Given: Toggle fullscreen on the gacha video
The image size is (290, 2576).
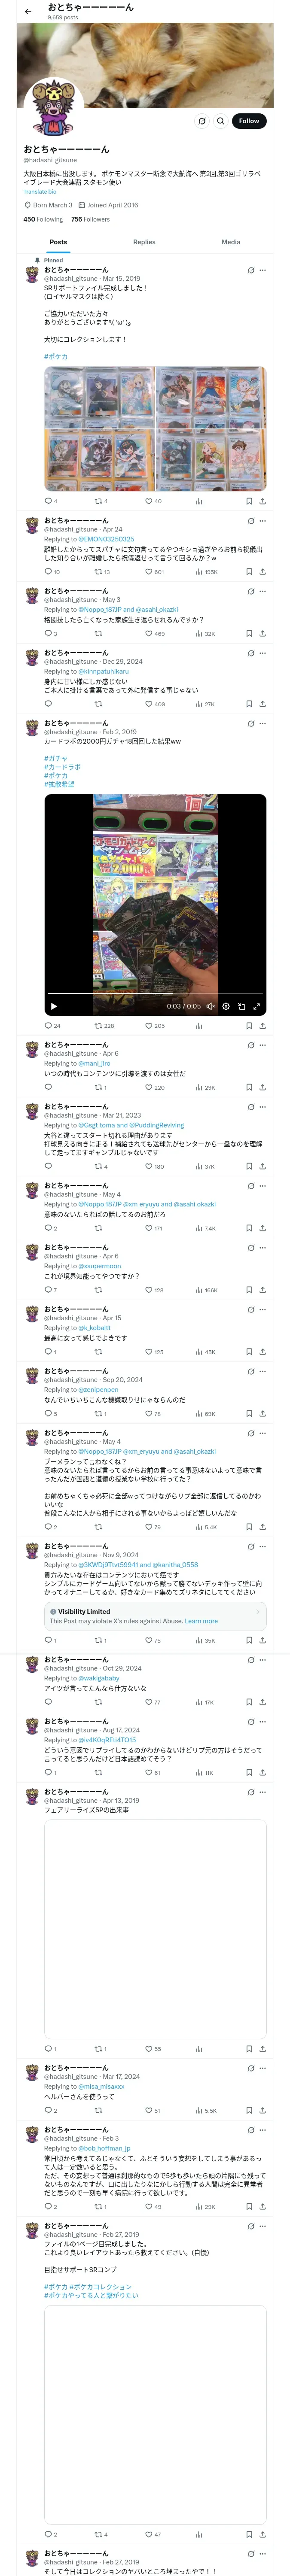Looking at the screenshot, I should point(256,1006).
